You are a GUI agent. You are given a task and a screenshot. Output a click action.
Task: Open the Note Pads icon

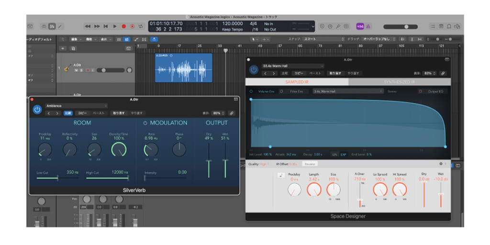tap(441, 27)
